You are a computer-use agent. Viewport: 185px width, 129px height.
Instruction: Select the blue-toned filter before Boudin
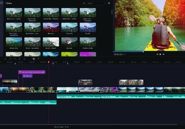click(69, 27)
